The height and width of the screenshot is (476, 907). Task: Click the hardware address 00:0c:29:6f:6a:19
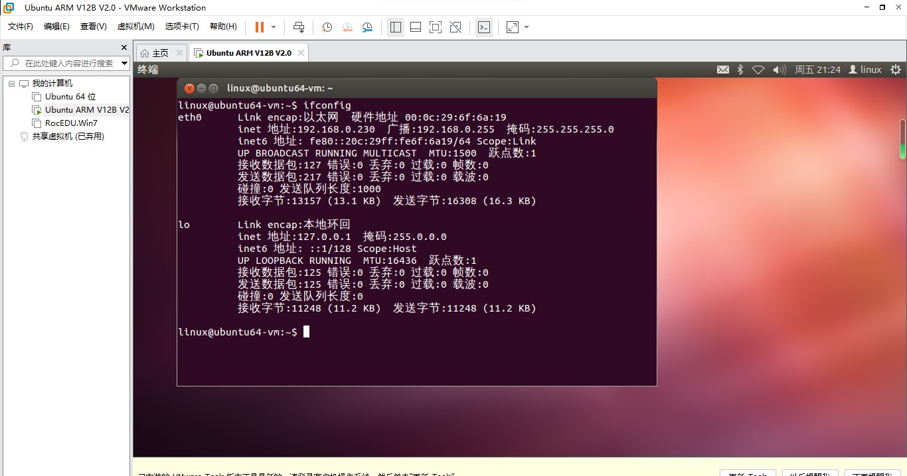click(455, 117)
